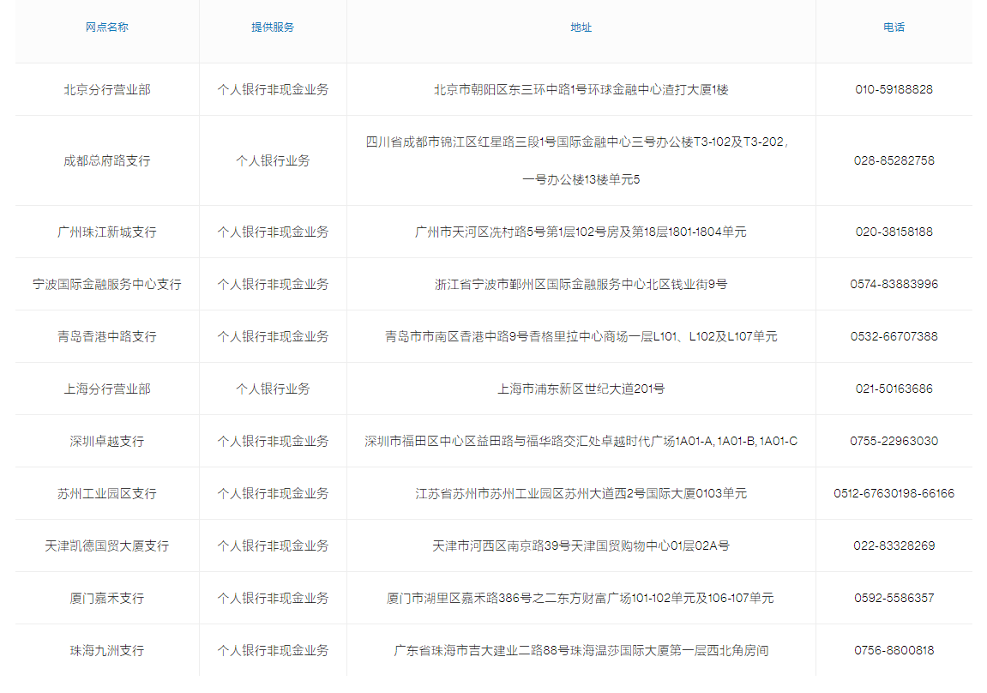This screenshot has width=987, height=693.
Task: Click the Shenzhen address 深圳市福田区中心区益田路
Action: click(x=581, y=441)
